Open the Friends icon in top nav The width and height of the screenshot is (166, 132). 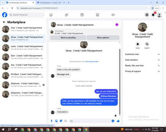coord(66,15)
